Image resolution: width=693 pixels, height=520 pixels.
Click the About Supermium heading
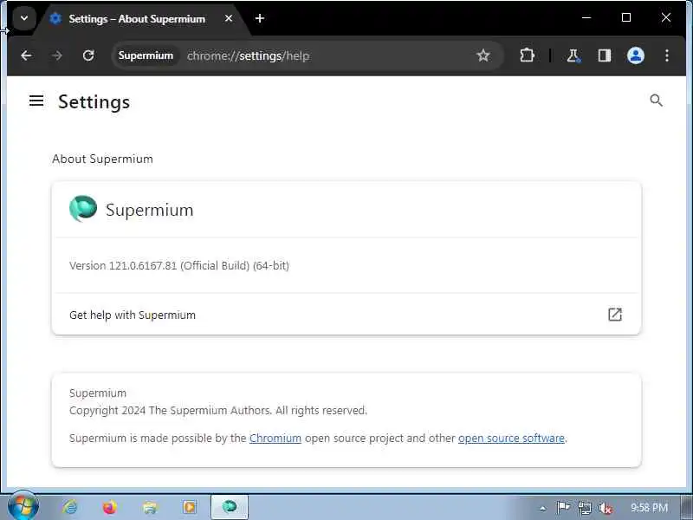(102, 159)
